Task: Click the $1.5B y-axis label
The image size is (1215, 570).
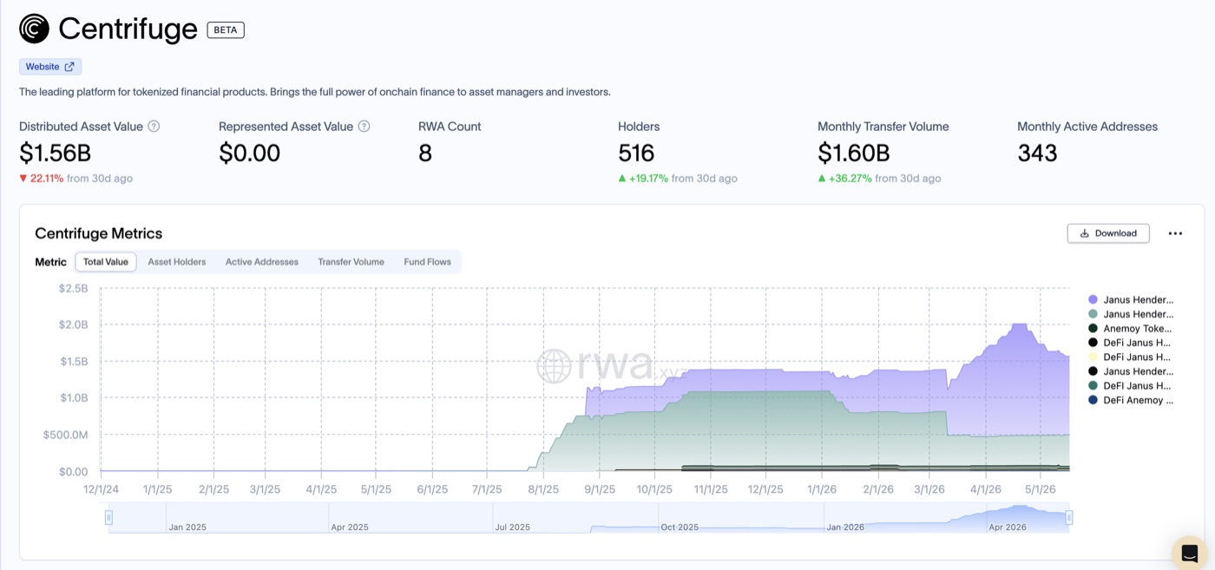Action: pyautogui.click(x=73, y=361)
